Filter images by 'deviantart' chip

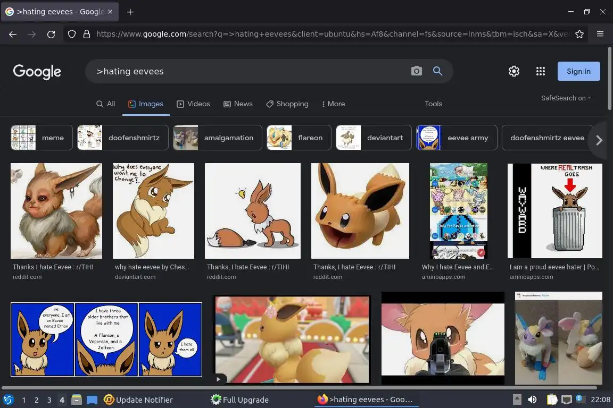[x=374, y=138]
